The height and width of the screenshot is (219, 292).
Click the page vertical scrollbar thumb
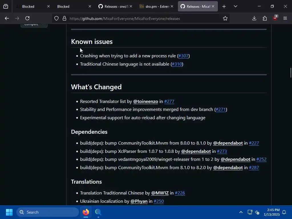point(291,73)
